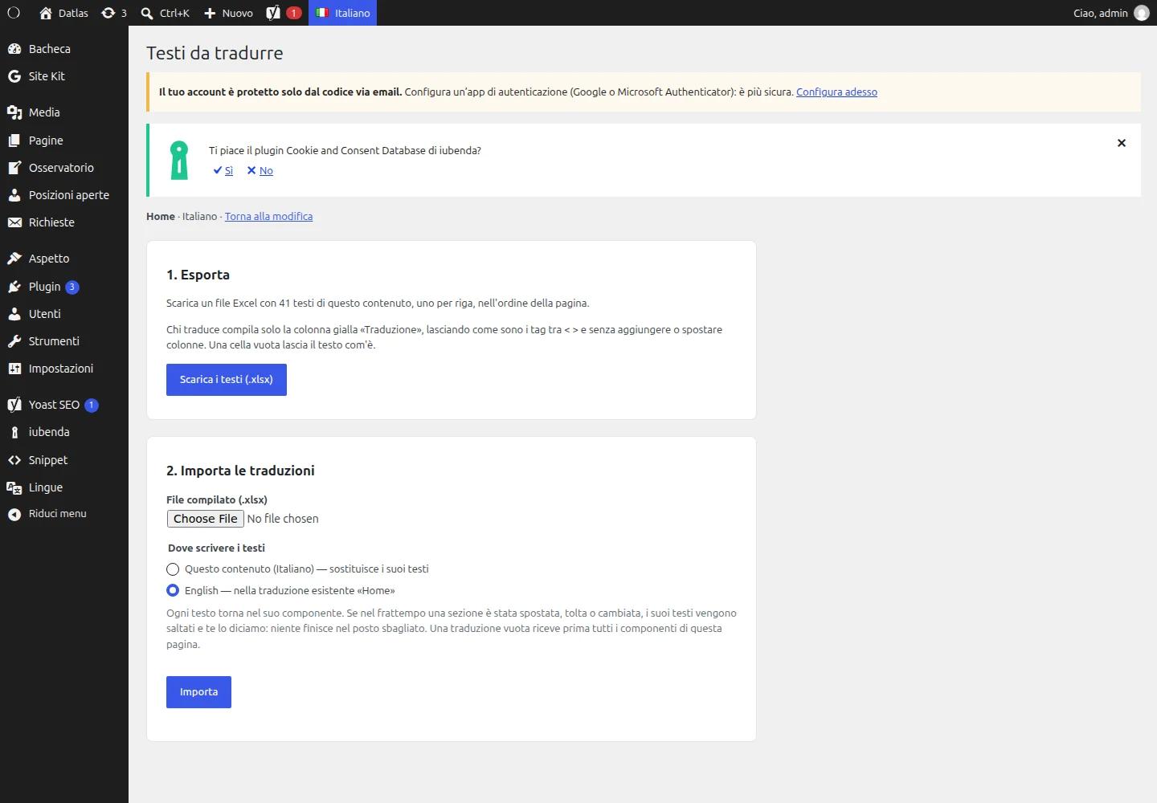Viewport: 1157px width, 803px height.
Task: Open the Plugin icon in sidebar
Action: tap(14, 287)
